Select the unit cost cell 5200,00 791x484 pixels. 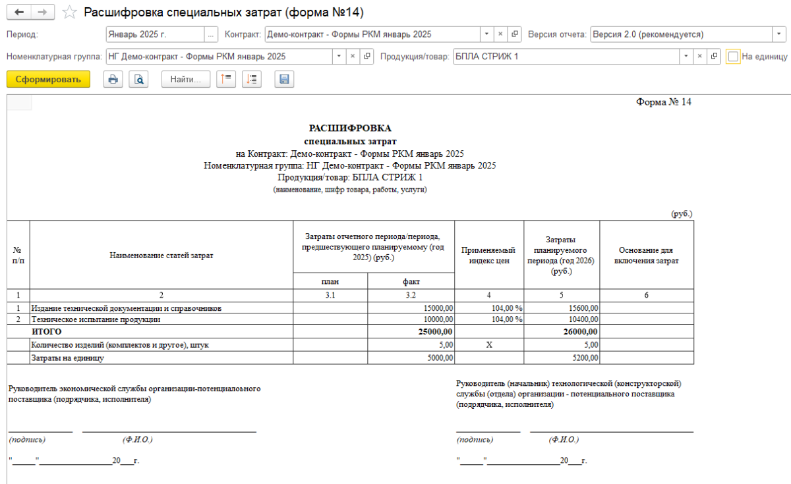(562, 358)
